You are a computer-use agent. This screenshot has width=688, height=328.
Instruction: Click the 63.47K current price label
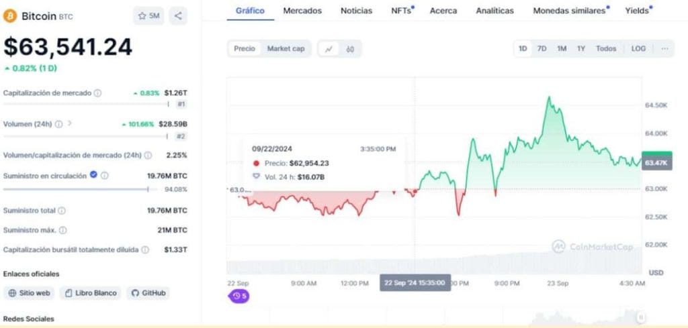point(656,163)
